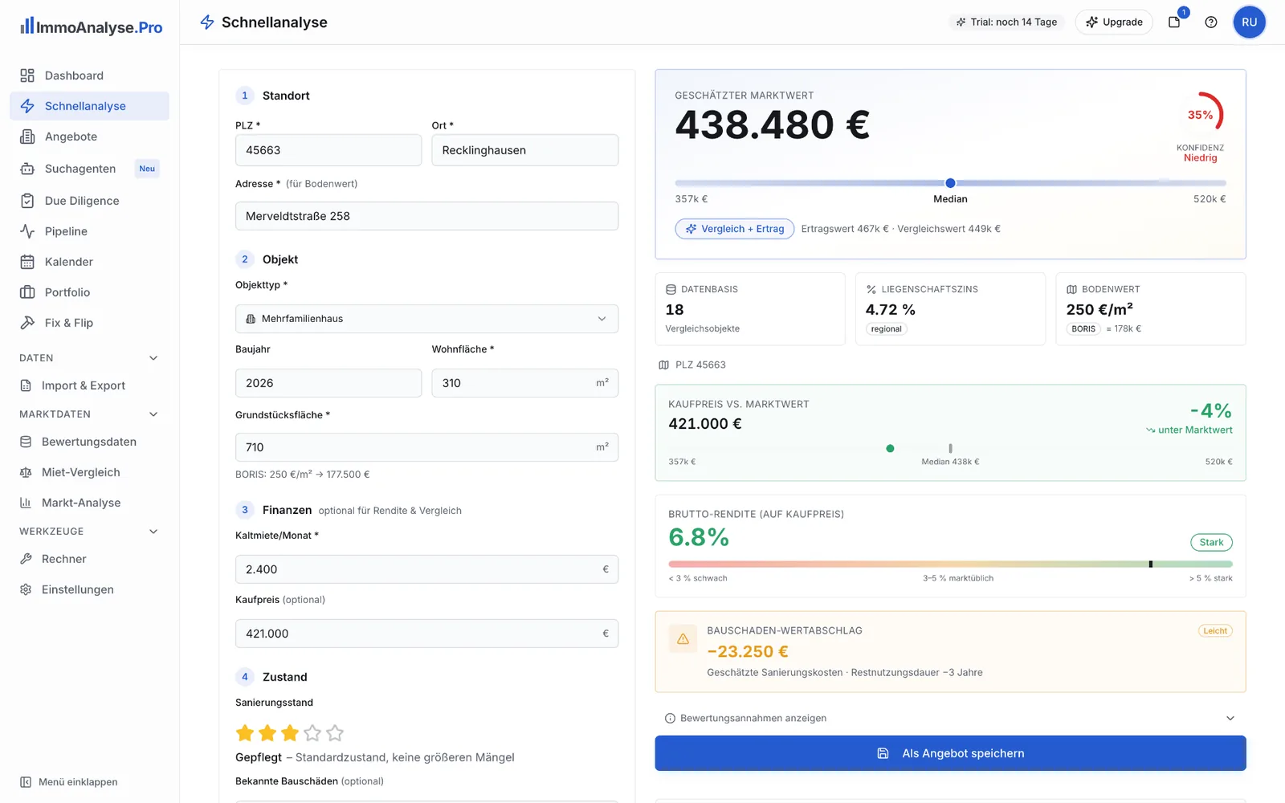Click the Grundstücksfläche field 710
1285x803 pixels.
(426, 447)
